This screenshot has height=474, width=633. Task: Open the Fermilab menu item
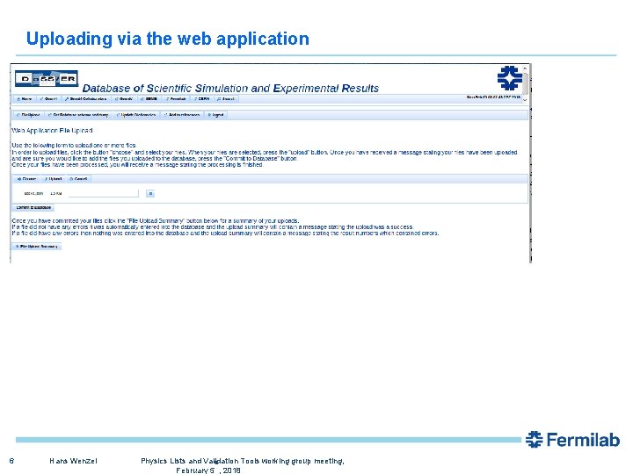[176, 98]
